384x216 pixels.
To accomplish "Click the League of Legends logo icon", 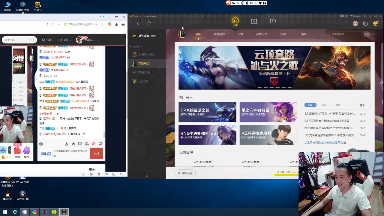I will pos(182,34).
